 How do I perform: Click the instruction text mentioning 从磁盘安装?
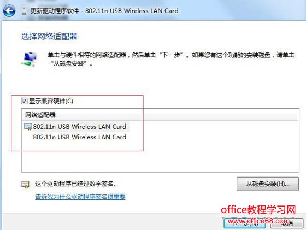pos(170,59)
